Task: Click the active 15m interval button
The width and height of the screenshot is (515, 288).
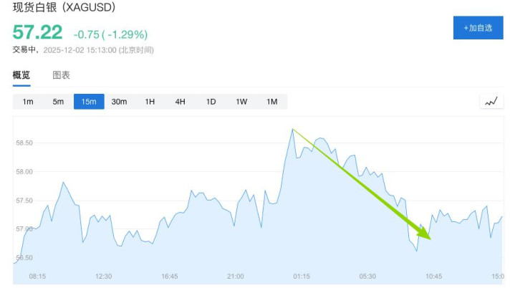Action: point(89,102)
